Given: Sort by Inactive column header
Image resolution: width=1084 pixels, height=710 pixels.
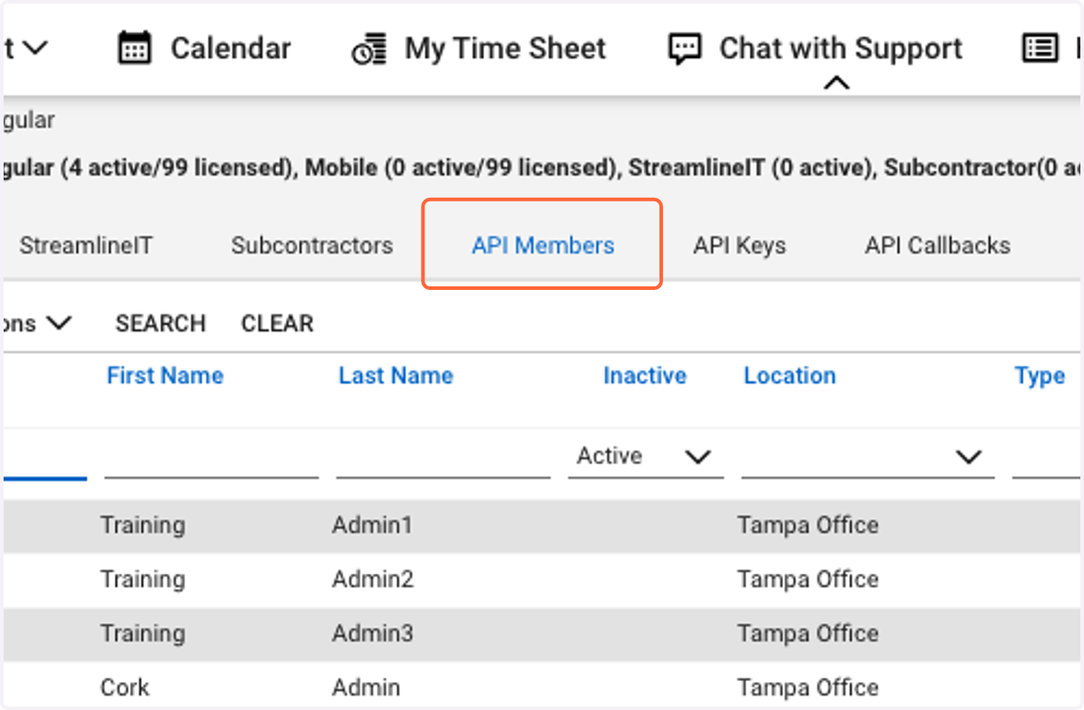Looking at the screenshot, I should tap(645, 376).
